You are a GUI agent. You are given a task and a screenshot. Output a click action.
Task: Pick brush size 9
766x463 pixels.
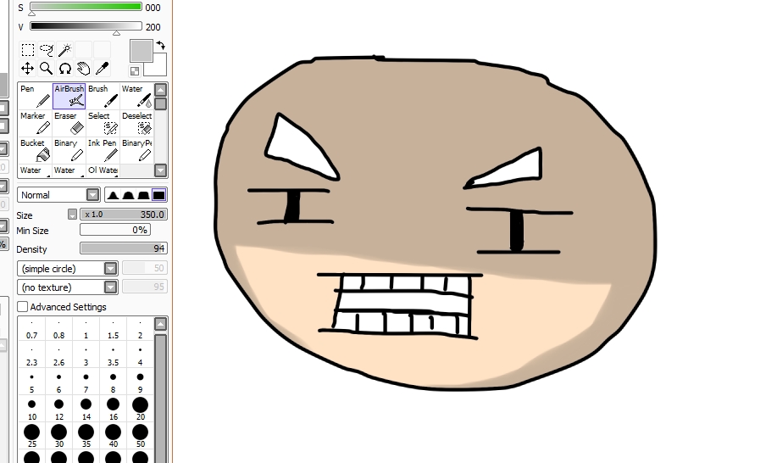[x=140, y=383]
